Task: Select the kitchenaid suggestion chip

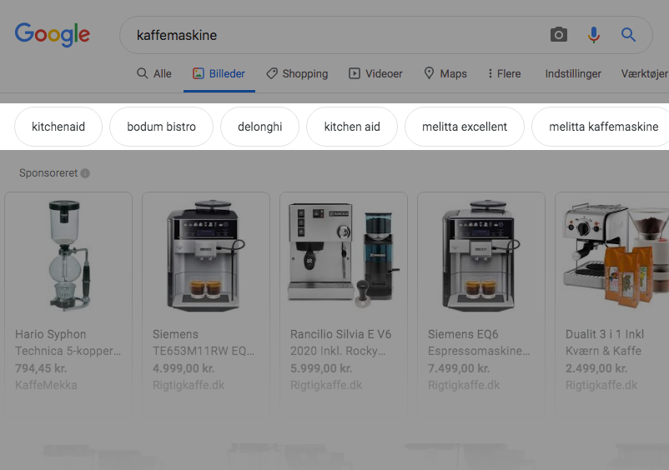Action: coord(58,127)
